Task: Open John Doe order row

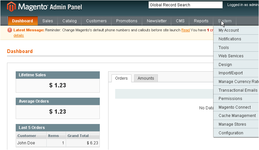Action: 58,143
